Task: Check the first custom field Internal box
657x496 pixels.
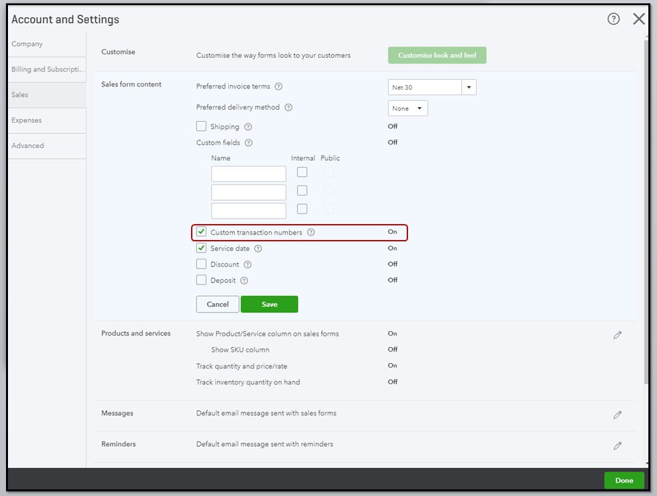Action: 302,172
